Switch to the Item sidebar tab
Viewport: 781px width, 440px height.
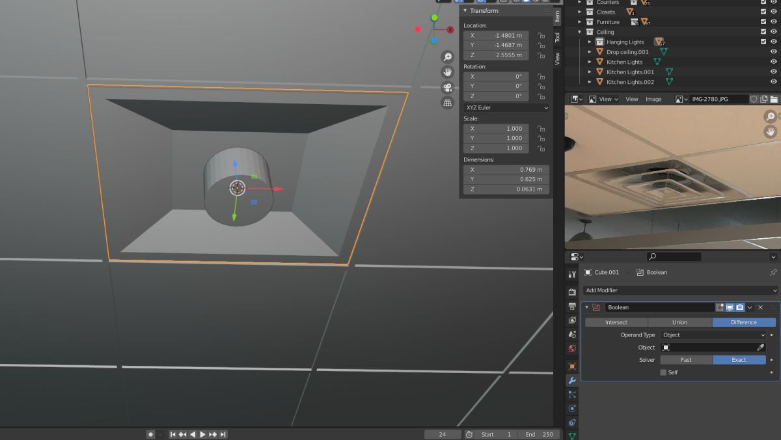[557, 17]
